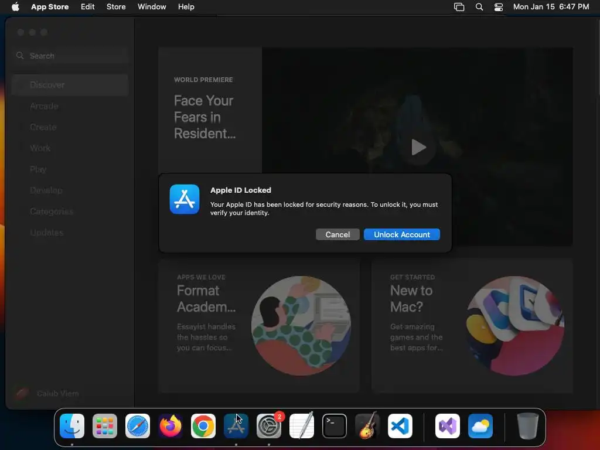Open the cloud weather app in the Dock
This screenshot has height=450, width=600.
480,426
